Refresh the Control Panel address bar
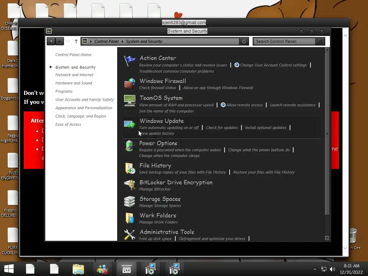368x276 pixels. tap(244, 42)
